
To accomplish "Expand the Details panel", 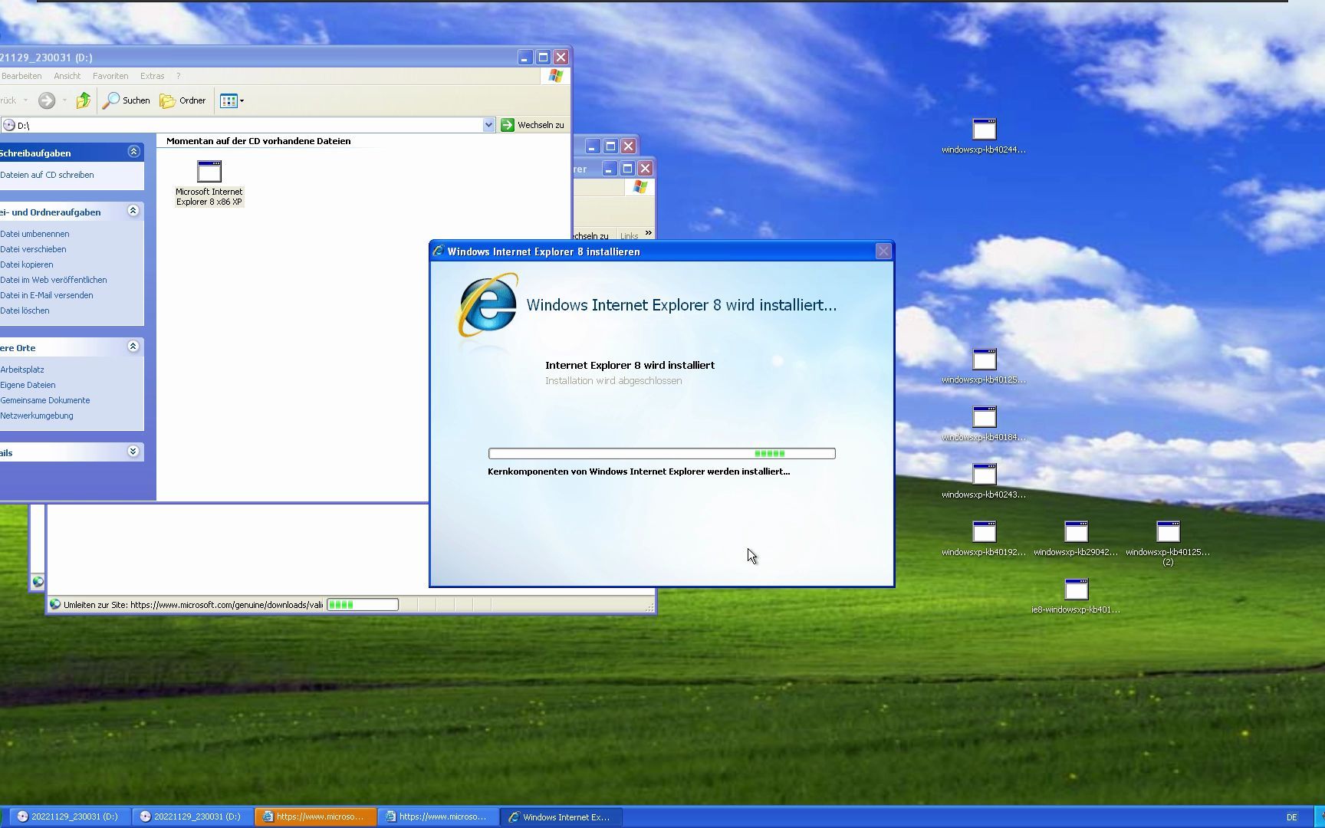I will click(133, 452).
